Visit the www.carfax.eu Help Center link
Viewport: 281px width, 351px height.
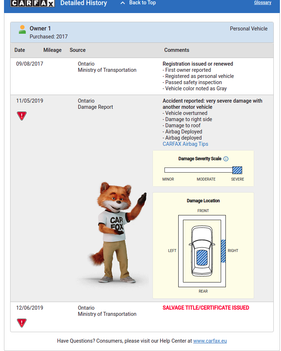pos(210,341)
